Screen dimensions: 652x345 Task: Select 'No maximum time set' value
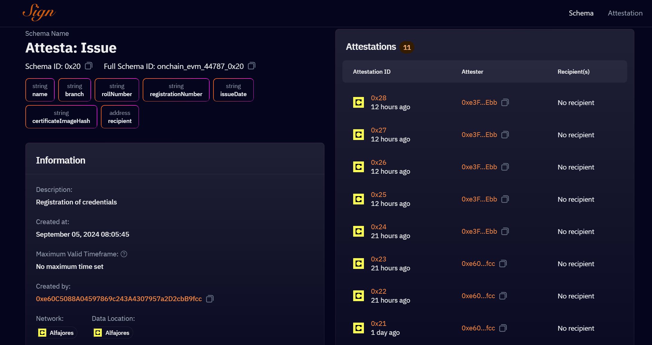point(70,267)
